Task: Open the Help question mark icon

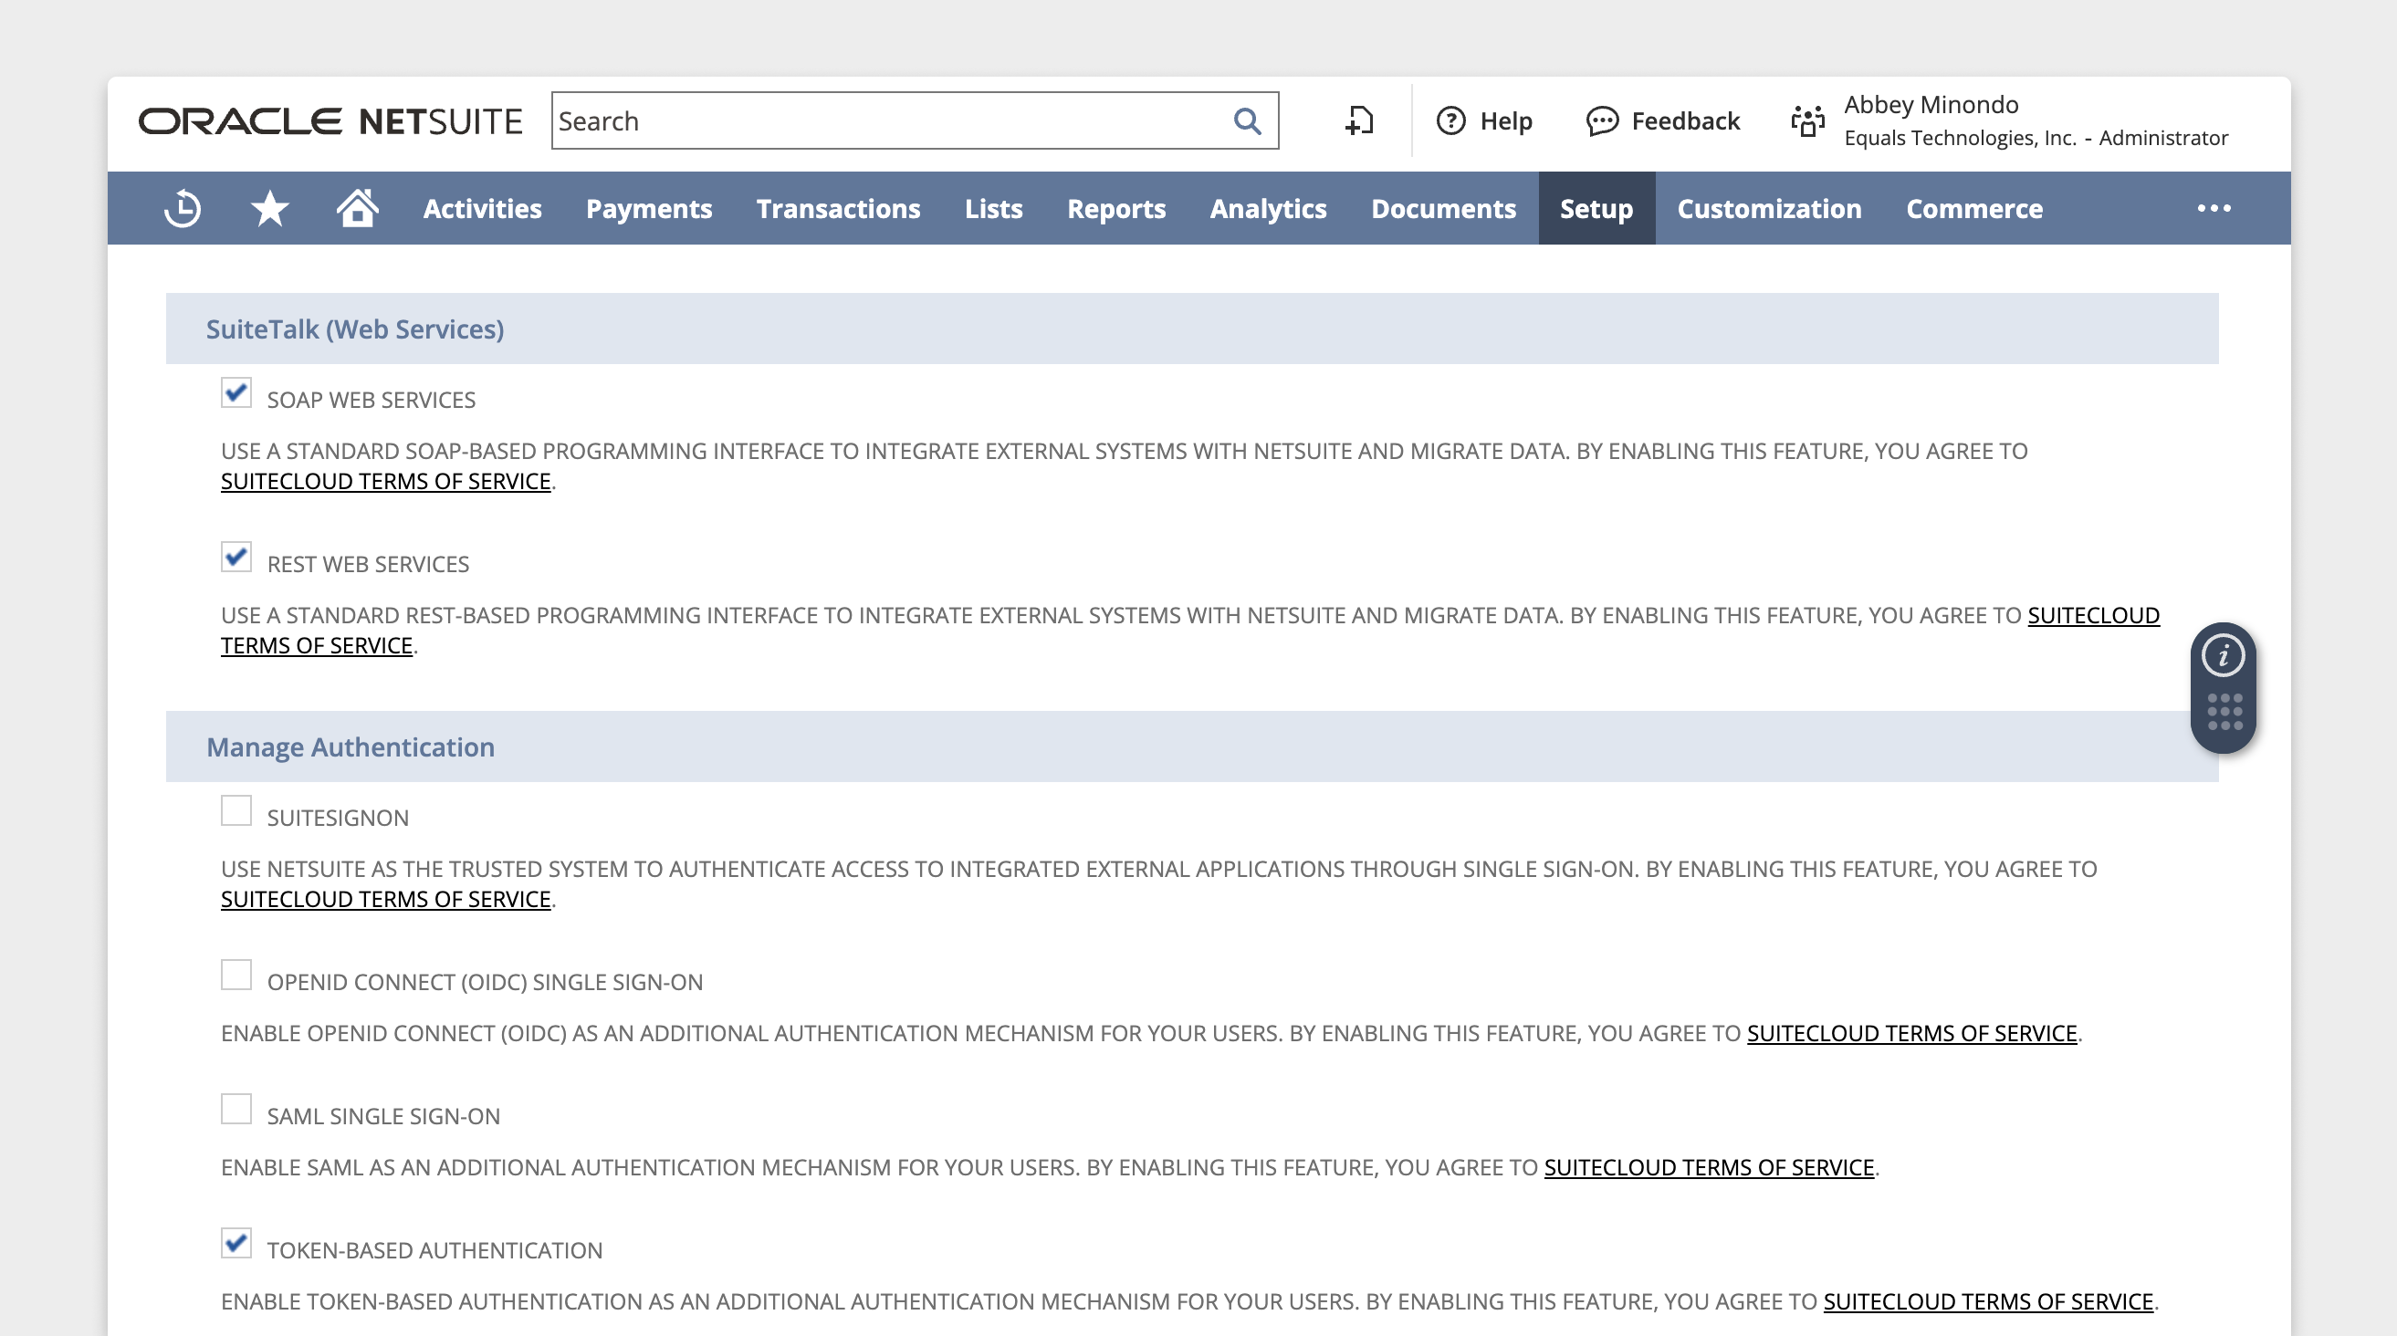Action: 1450,121
